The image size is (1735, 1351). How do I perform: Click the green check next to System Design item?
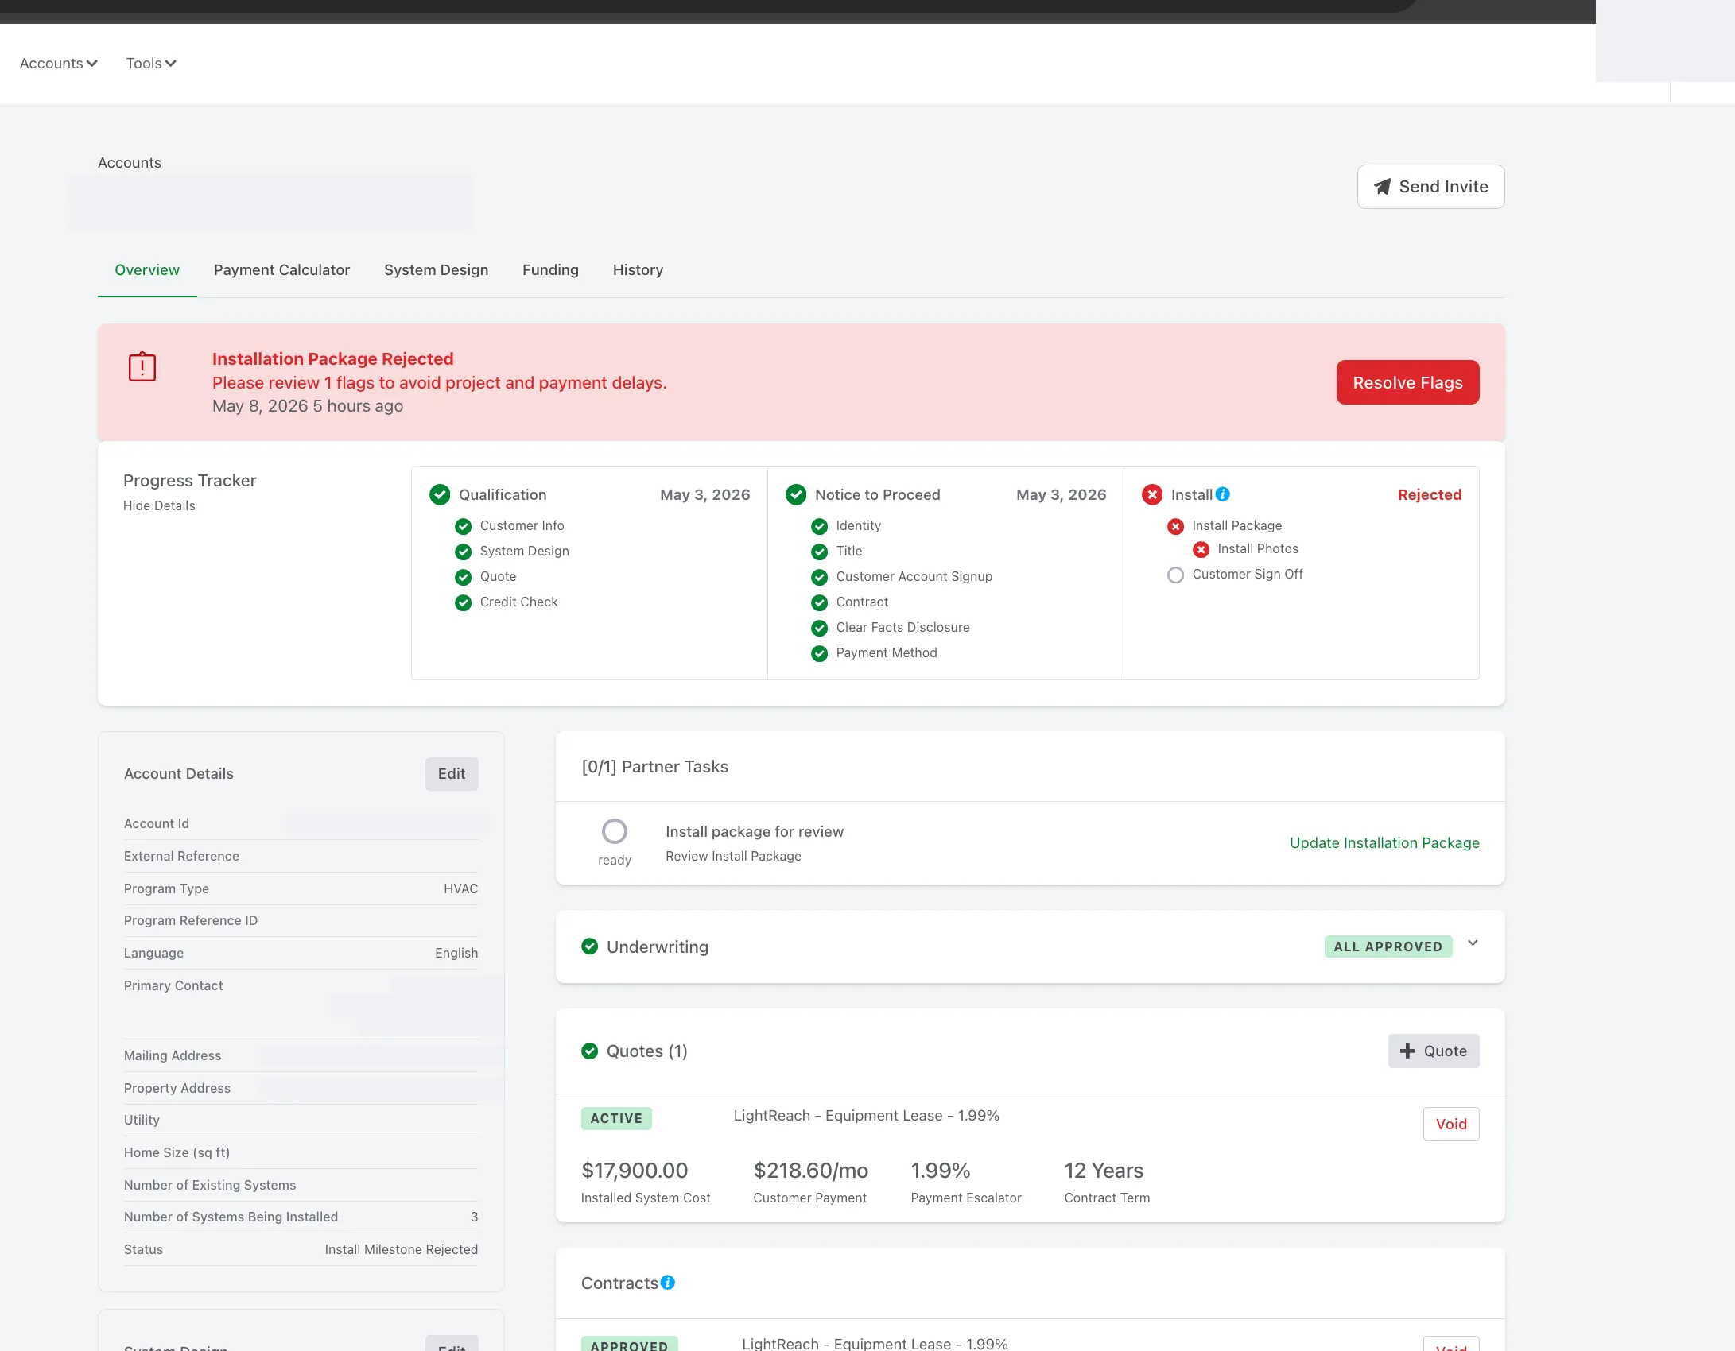(463, 552)
